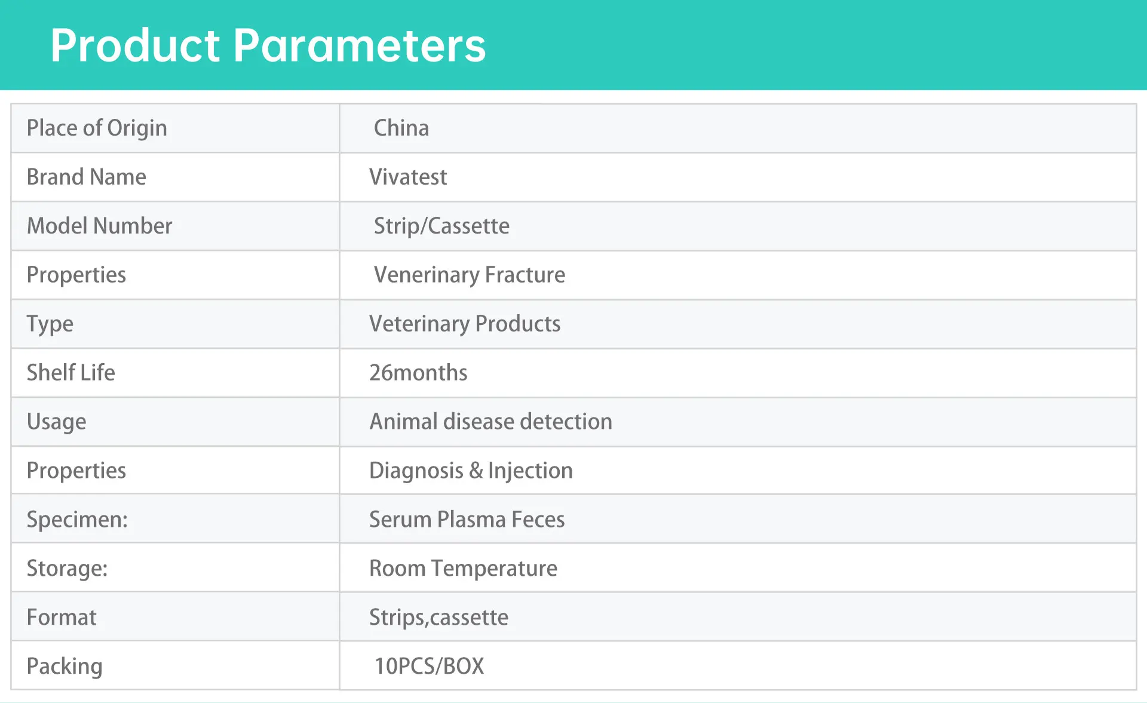Click the Room Temperature value

coord(463,569)
